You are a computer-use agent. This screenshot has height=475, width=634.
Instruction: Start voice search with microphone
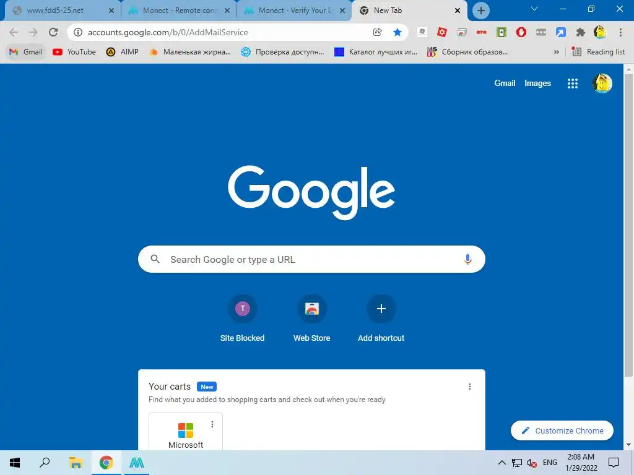[x=468, y=259]
